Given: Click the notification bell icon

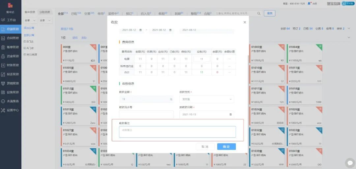Looking at the screenshot, I should click(309, 3).
